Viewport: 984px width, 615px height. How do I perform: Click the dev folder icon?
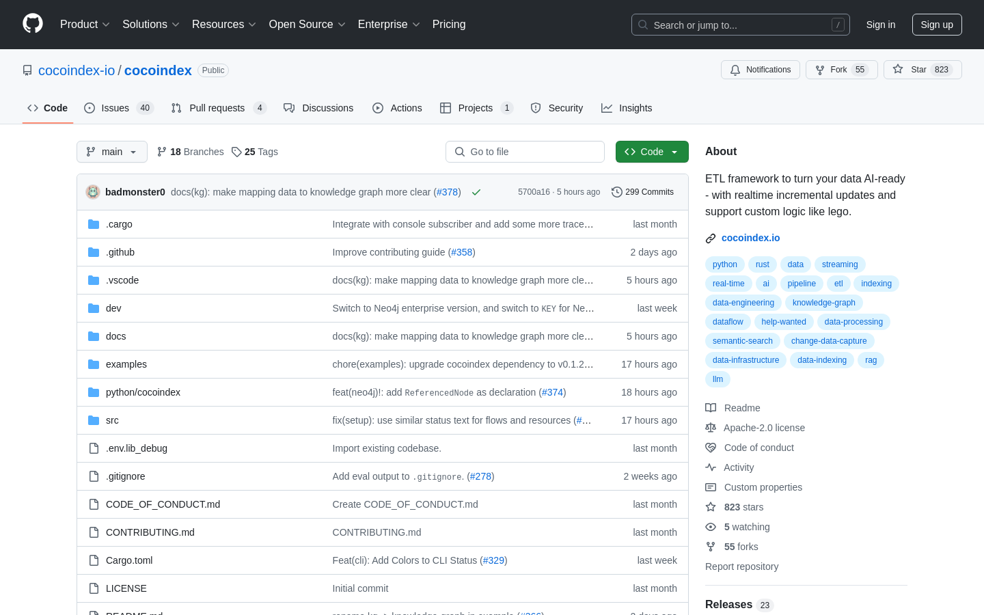[94, 308]
